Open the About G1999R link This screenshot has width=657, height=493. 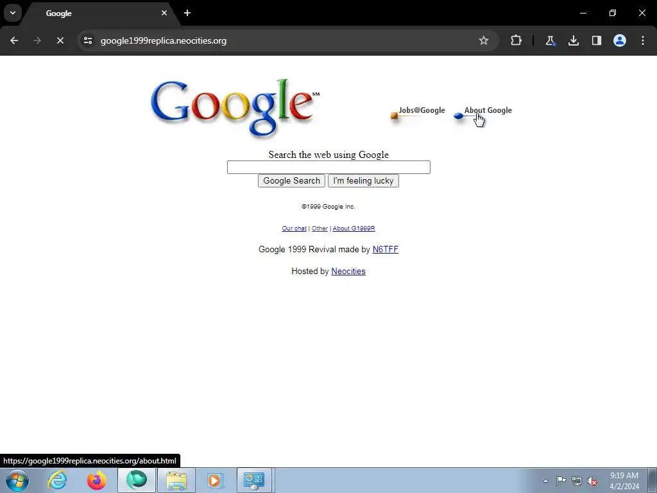[354, 229]
